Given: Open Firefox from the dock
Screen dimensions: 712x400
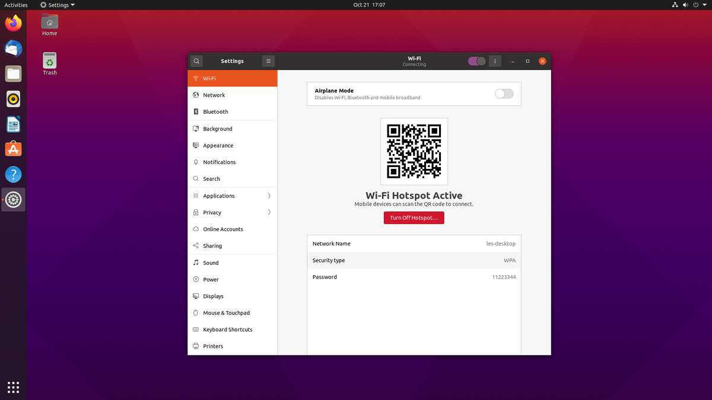Looking at the screenshot, I should pos(13,24).
